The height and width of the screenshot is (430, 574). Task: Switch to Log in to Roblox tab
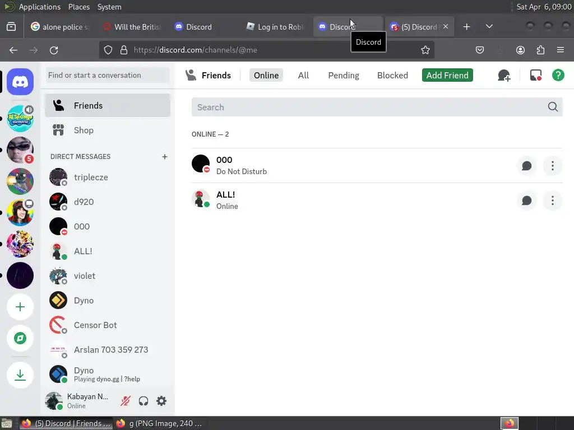275,27
